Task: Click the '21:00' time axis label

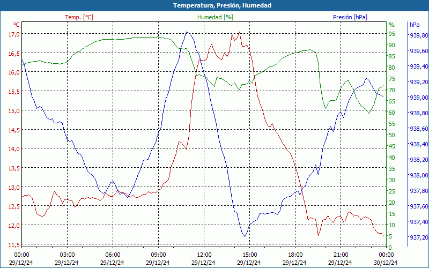Action: (x=341, y=255)
